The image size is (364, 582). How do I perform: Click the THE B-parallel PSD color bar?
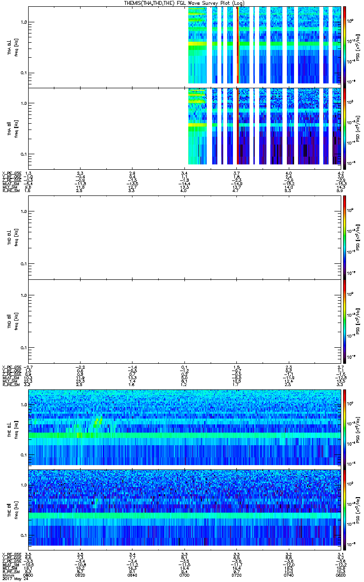[x=345, y=509]
